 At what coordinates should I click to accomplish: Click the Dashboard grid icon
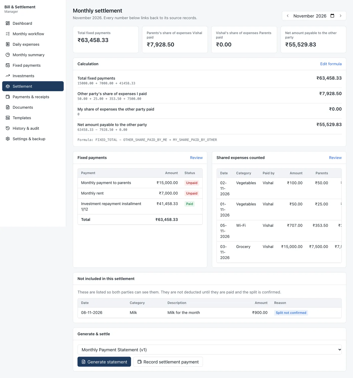(x=8, y=23)
